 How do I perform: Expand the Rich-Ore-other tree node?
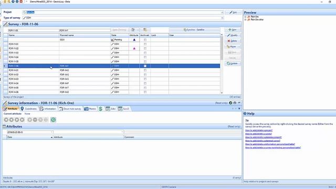click(x=245, y=19)
